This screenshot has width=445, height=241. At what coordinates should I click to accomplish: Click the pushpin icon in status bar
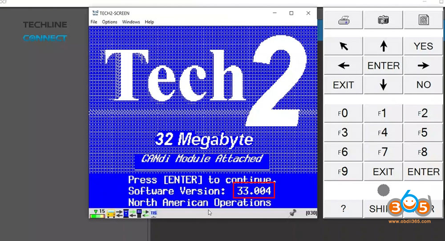pyautogui.click(x=292, y=213)
